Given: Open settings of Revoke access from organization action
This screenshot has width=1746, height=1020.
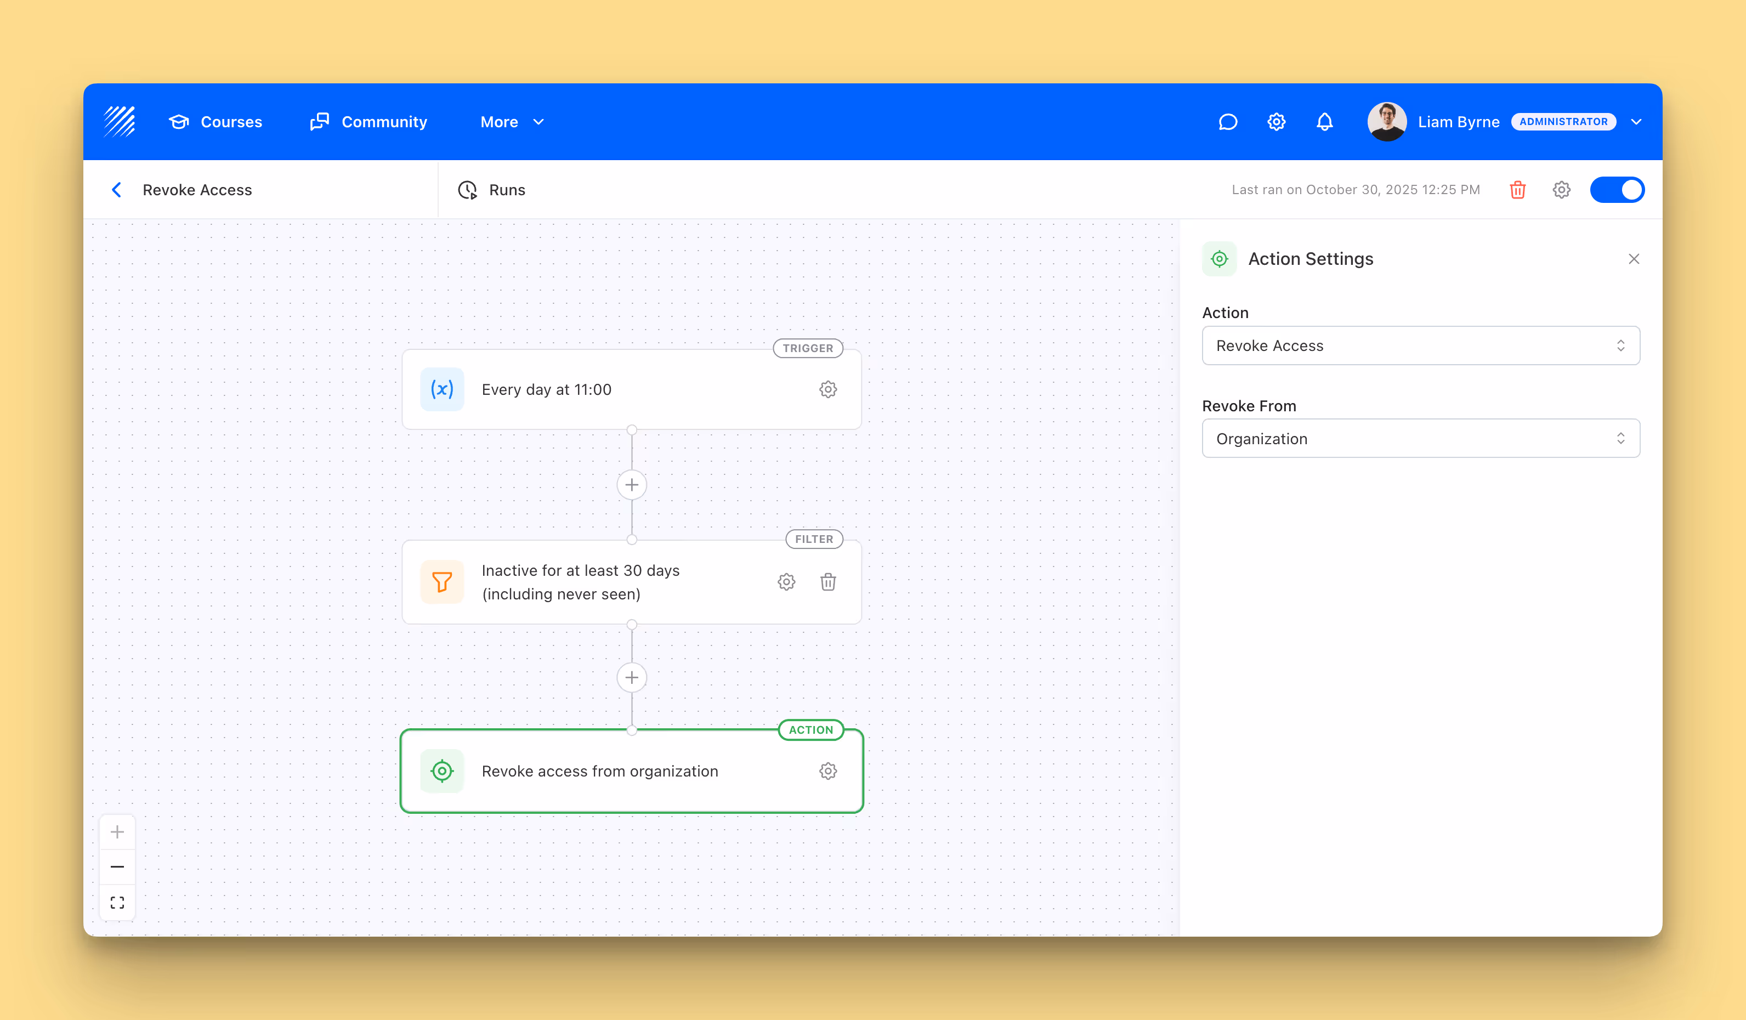Looking at the screenshot, I should coord(828,770).
